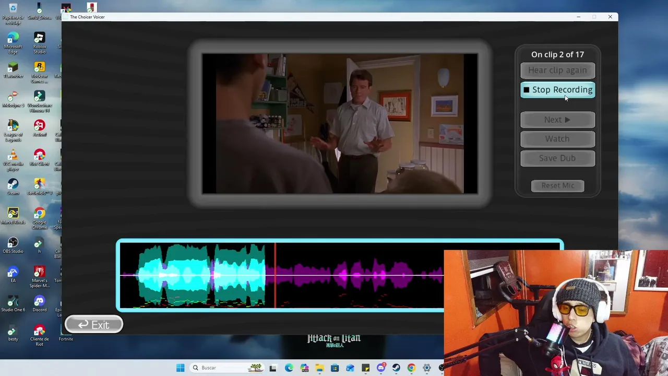Open the Microsoft Edge desktop shortcut

[x=13, y=43]
